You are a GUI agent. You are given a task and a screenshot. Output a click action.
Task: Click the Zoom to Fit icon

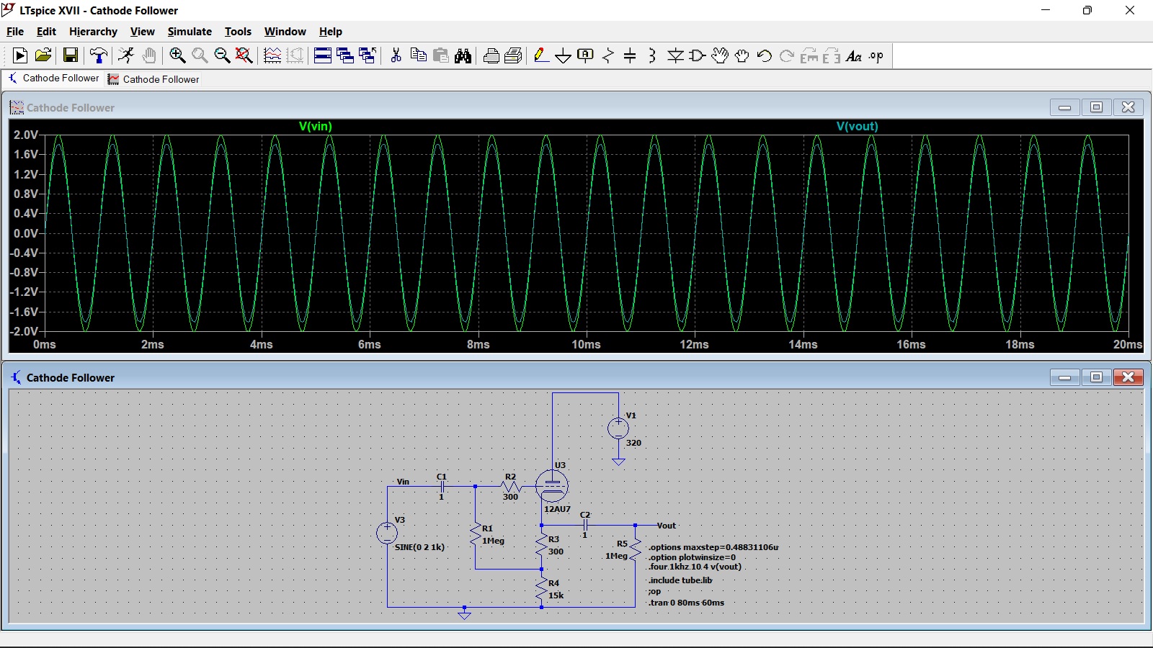coord(244,55)
